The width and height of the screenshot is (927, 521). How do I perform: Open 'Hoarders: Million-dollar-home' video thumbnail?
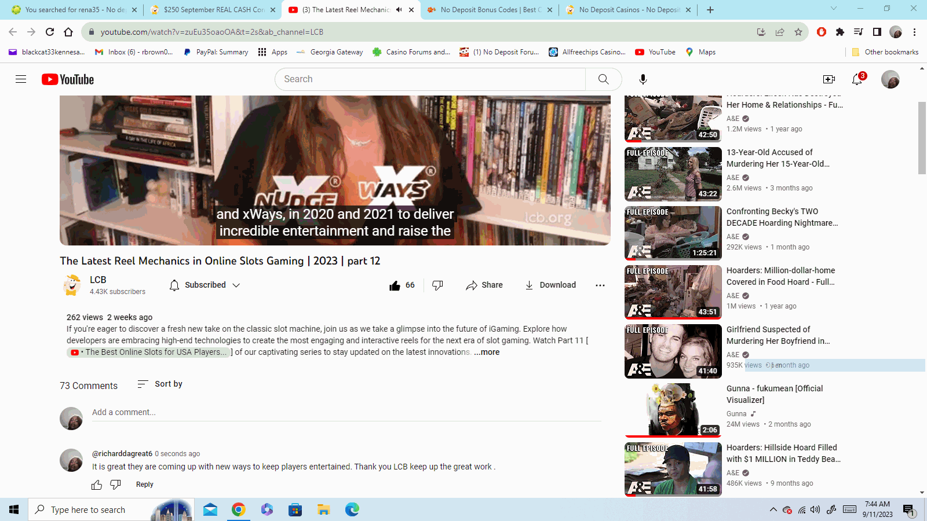673,292
